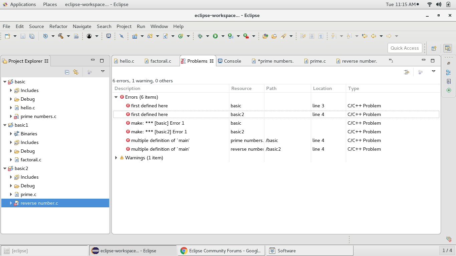Open the Problems view menu arrow
The image size is (456, 256).
click(x=434, y=71)
